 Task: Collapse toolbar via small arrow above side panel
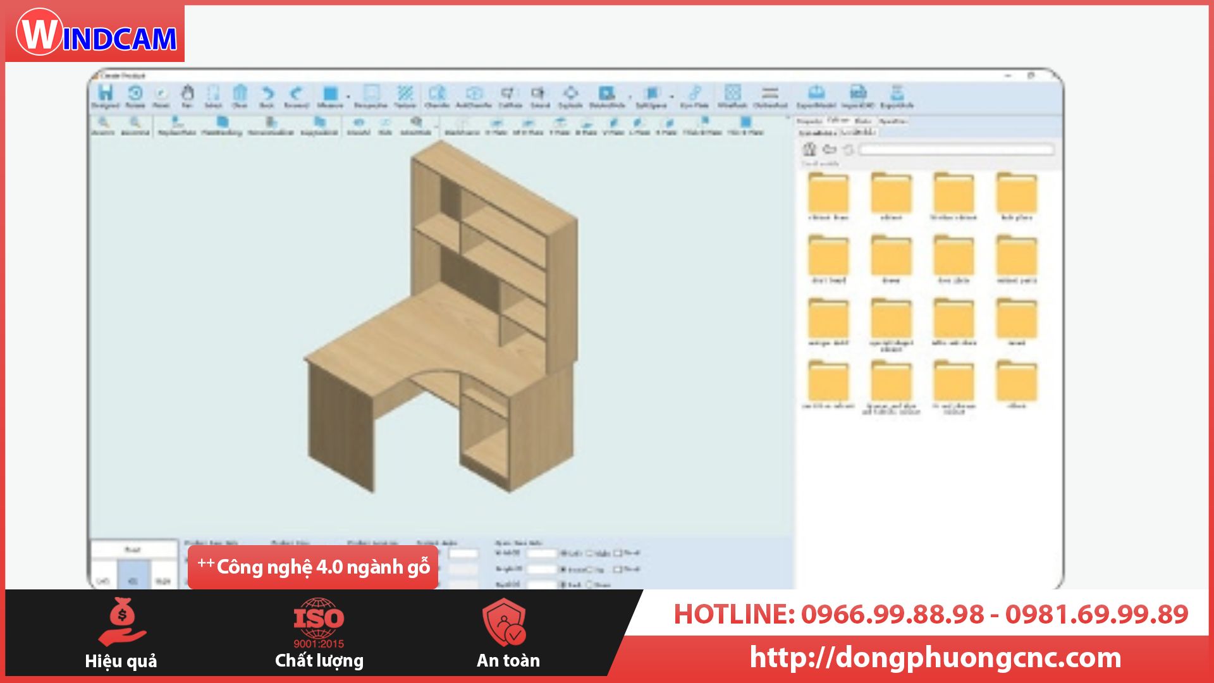tap(788, 117)
